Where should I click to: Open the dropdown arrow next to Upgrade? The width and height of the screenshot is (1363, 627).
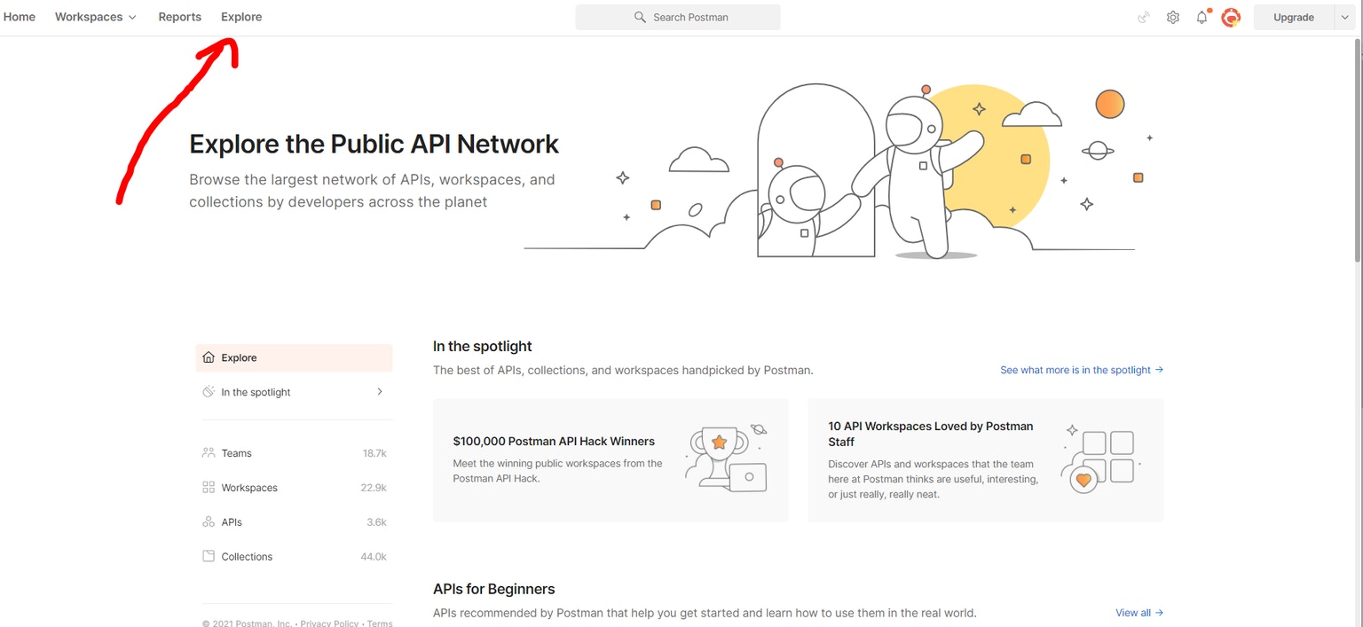[1344, 17]
